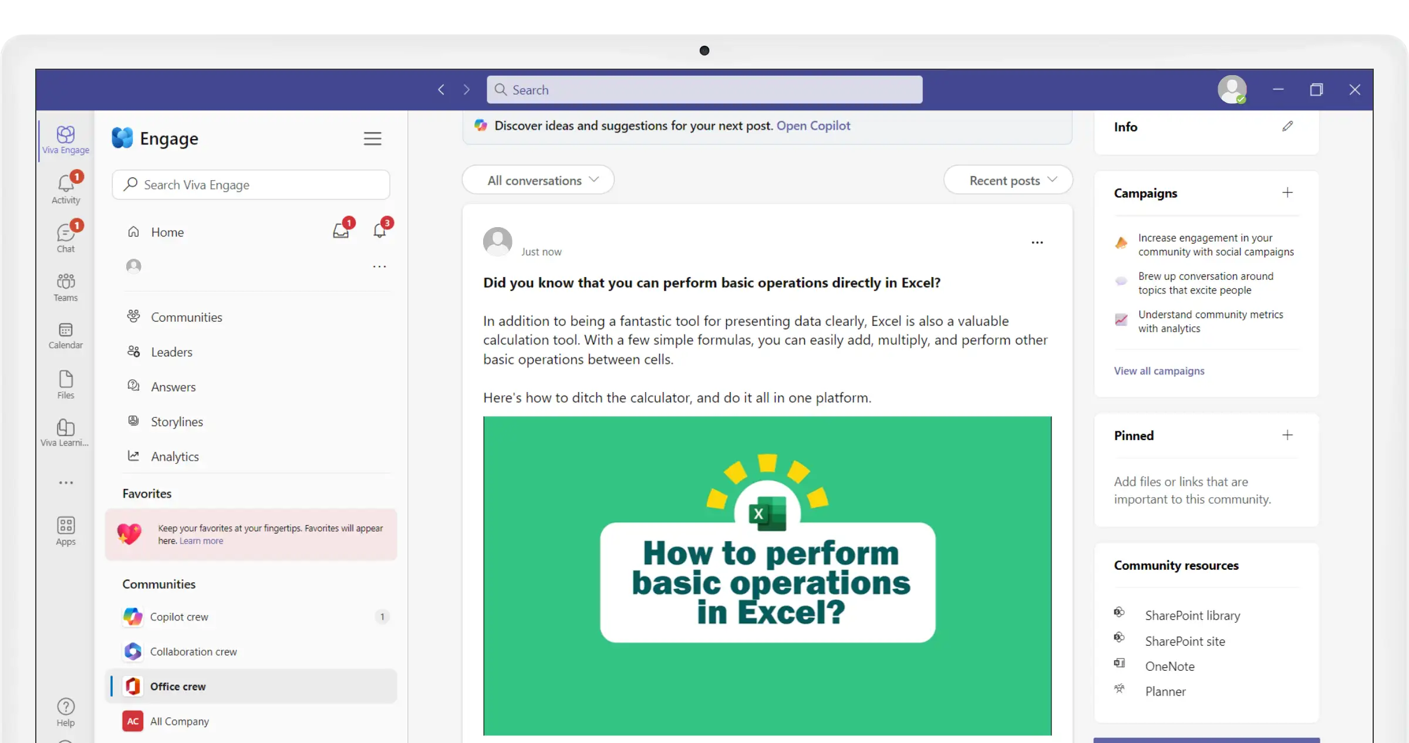Open the Apps store icon

pos(66,531)
